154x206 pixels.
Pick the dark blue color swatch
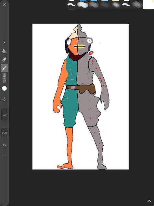click(x=83, y=1)
